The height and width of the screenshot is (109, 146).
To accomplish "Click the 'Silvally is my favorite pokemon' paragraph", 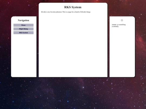I will 66,12.
